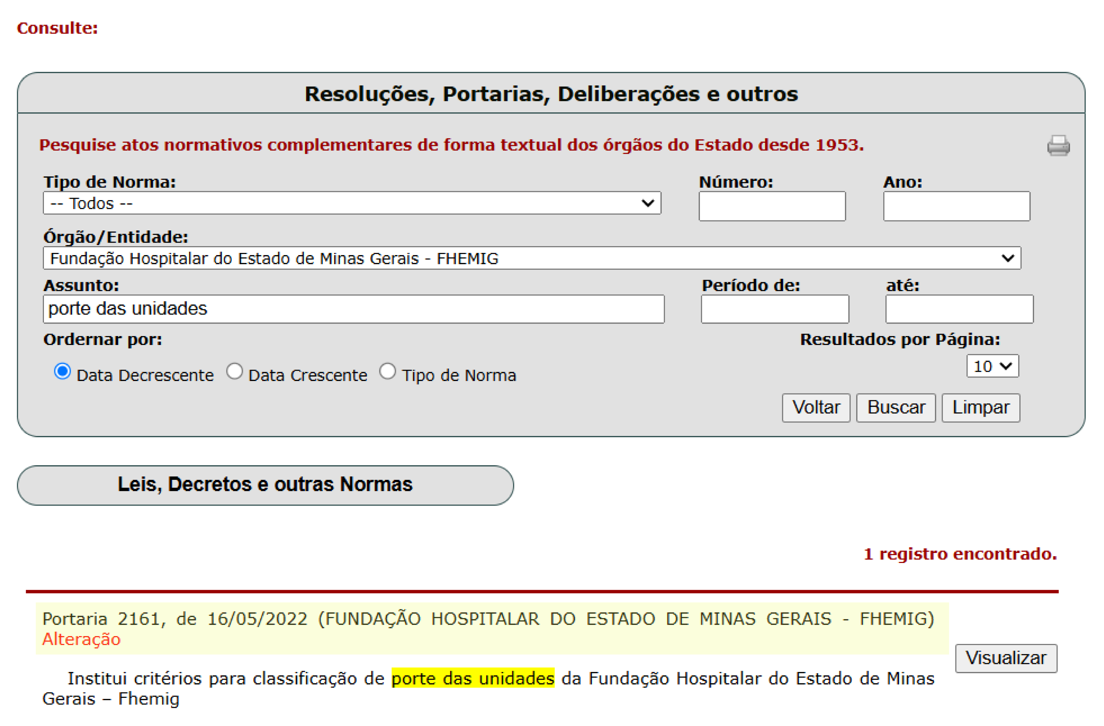The width and height of the screenshot is (1104, 726).
Task: Focus the Número input field
Action: 772,207
